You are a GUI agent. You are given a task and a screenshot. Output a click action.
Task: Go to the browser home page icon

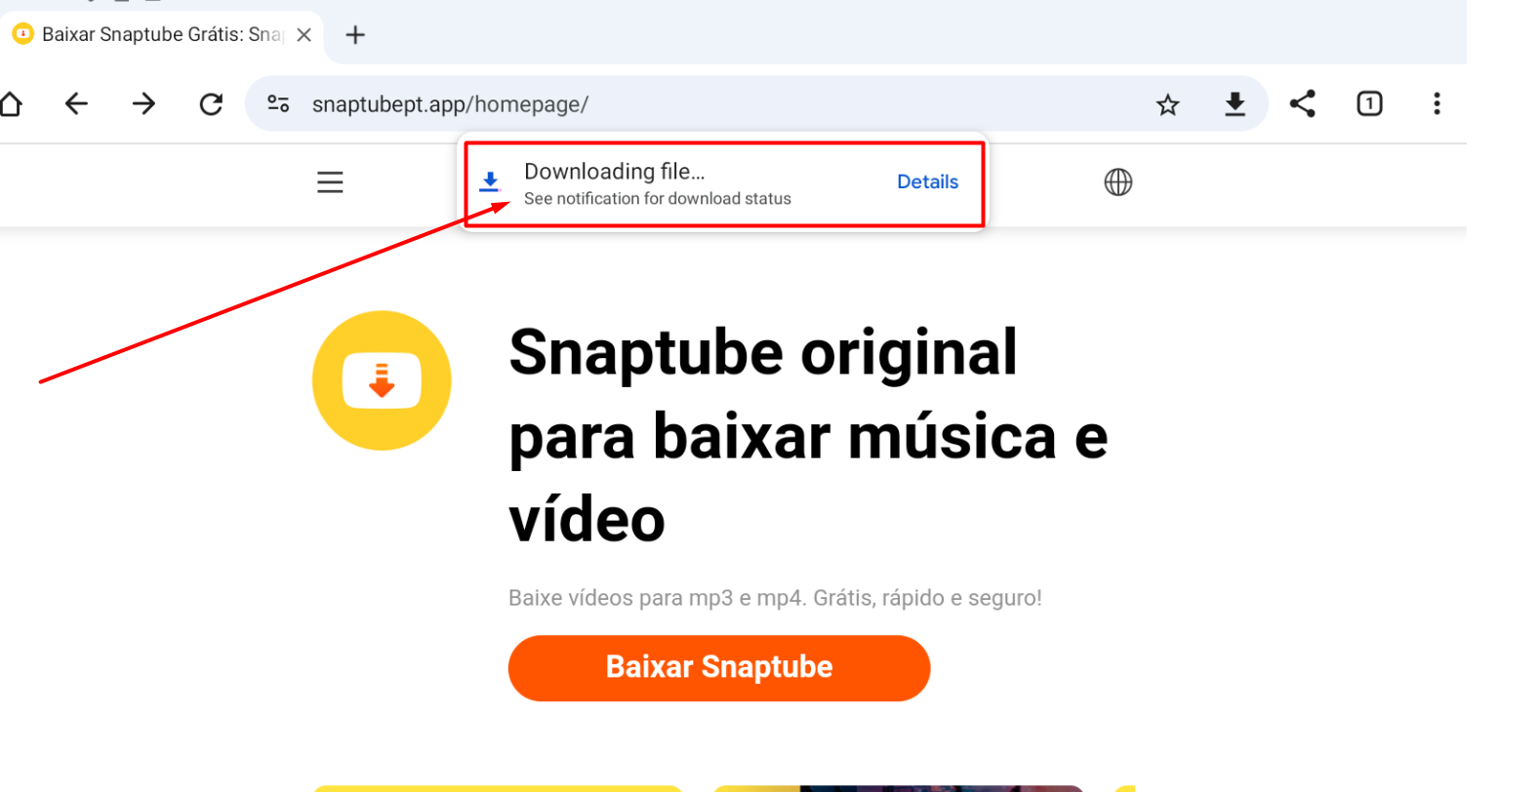(x=10, y=103)
